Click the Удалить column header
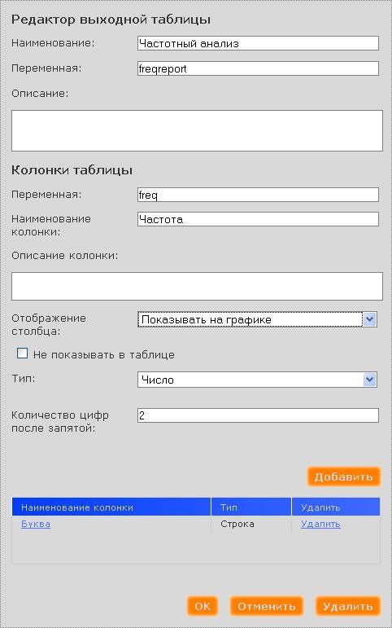The height and width of the screenshot is (628, 392). click(x=336, y=507)
